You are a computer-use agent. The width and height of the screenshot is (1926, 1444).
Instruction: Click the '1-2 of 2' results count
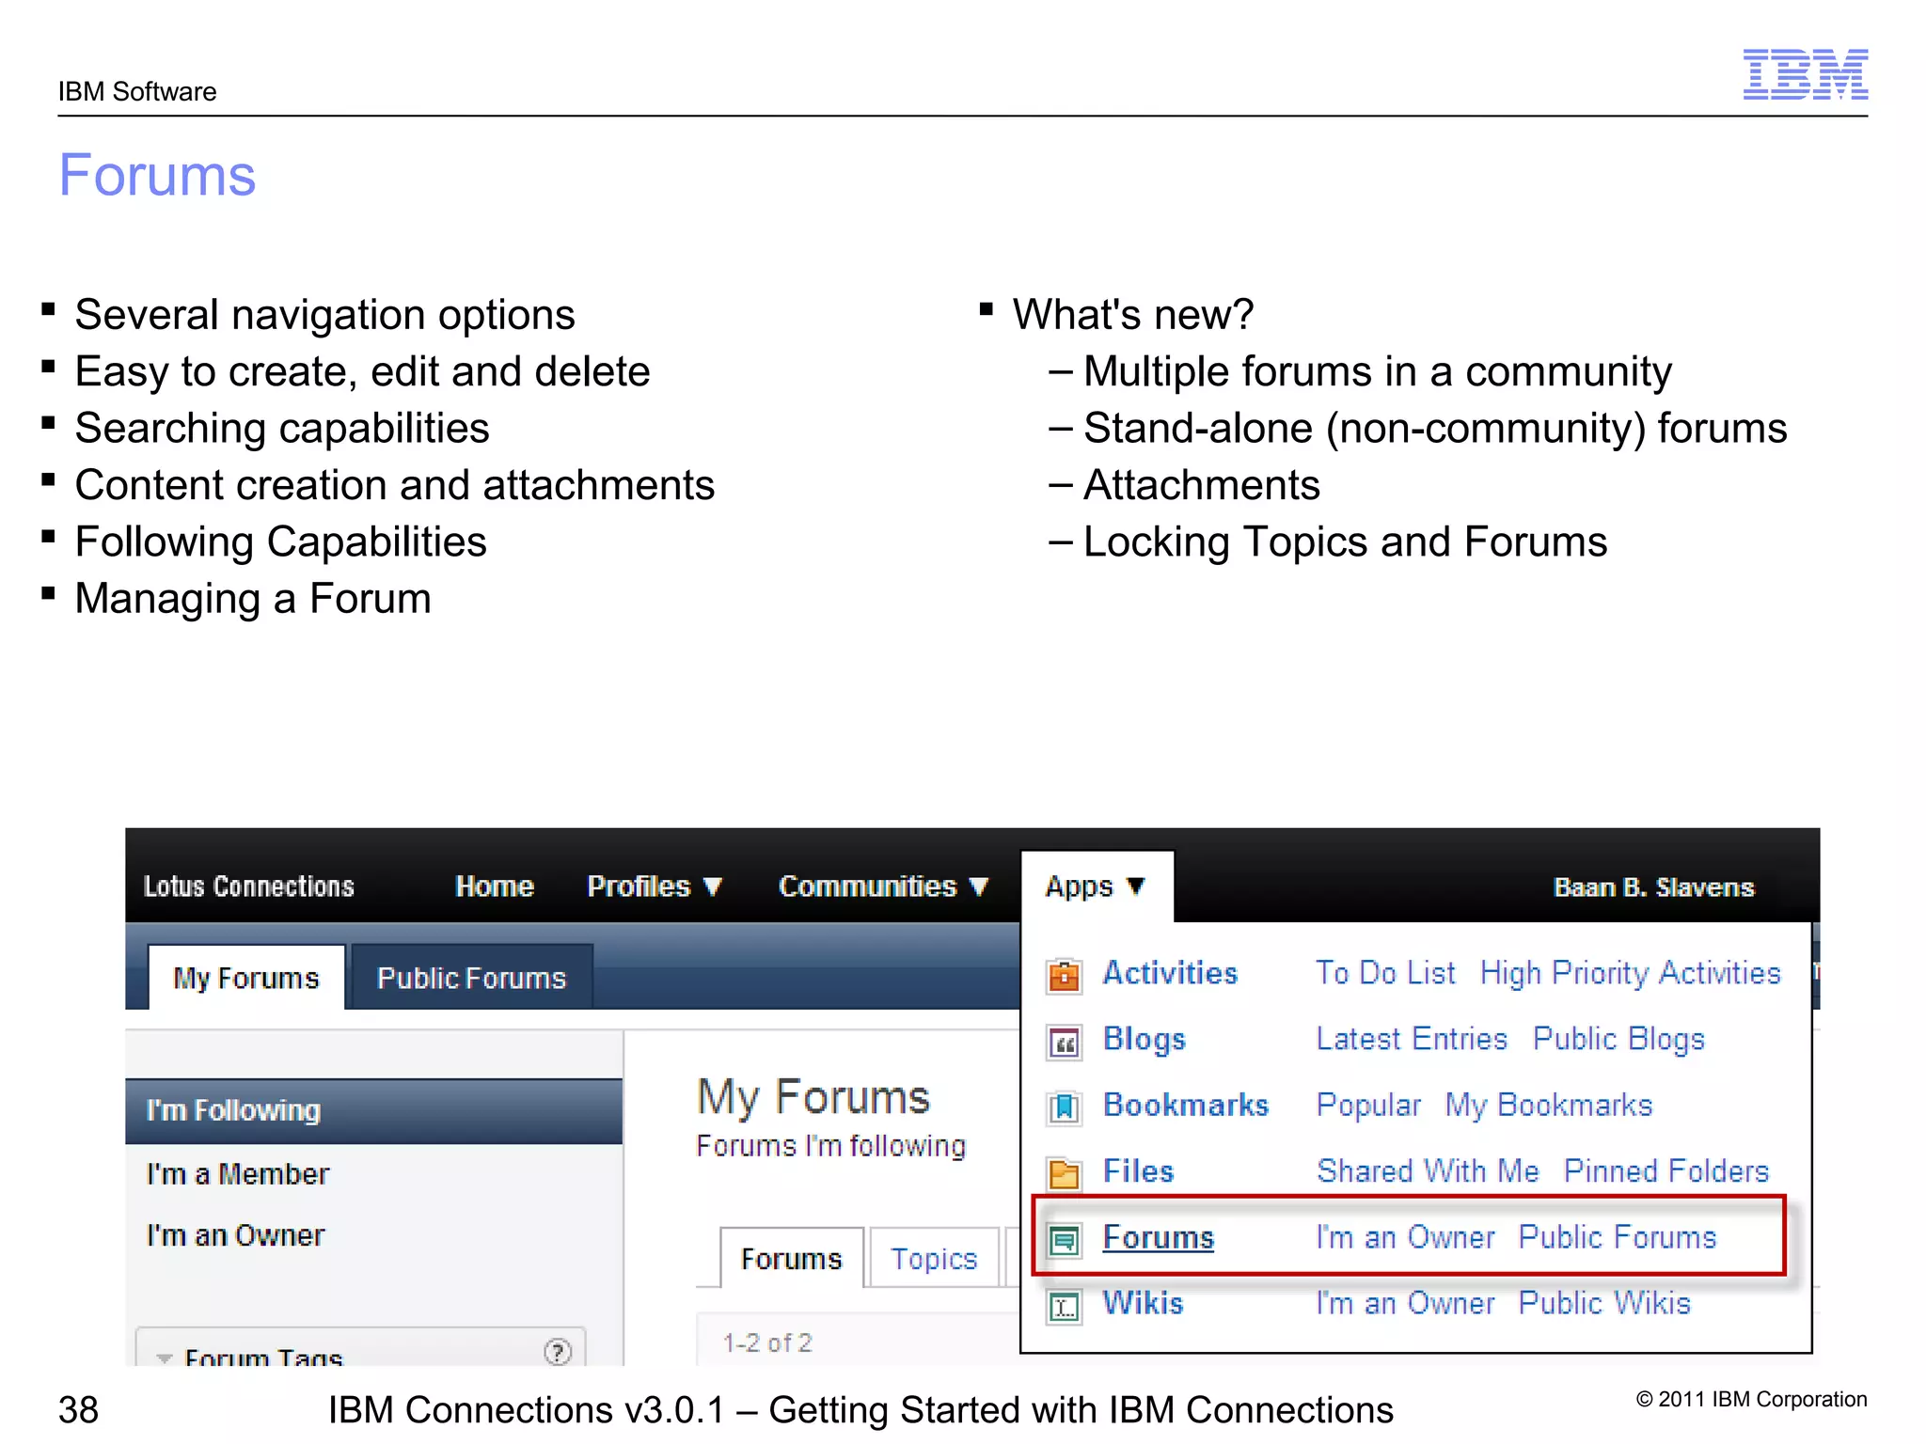coord(767,1342)
